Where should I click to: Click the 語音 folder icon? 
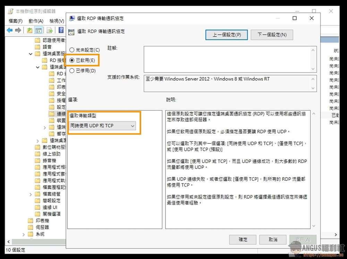click(x=37, y=47)
